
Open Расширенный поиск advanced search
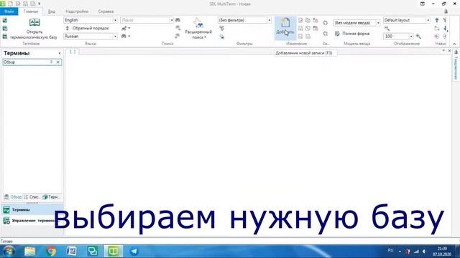(x=198, y=29)
